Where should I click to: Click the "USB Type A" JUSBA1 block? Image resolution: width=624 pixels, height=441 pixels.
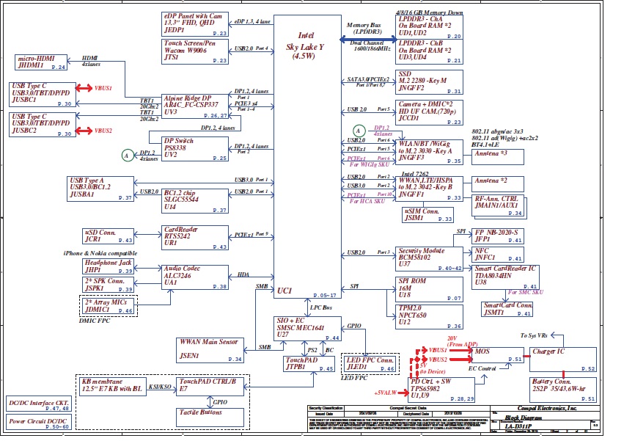point(100,189)
